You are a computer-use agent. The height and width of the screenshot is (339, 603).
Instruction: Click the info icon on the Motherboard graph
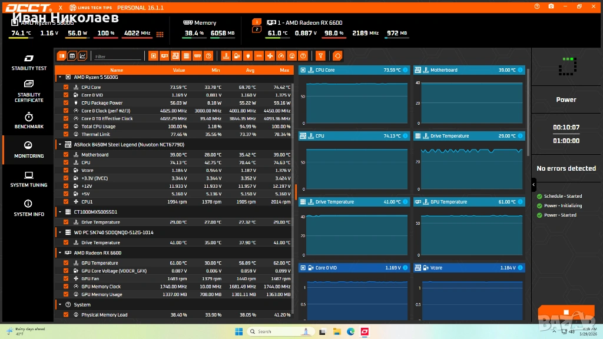(x=520, y=70)
